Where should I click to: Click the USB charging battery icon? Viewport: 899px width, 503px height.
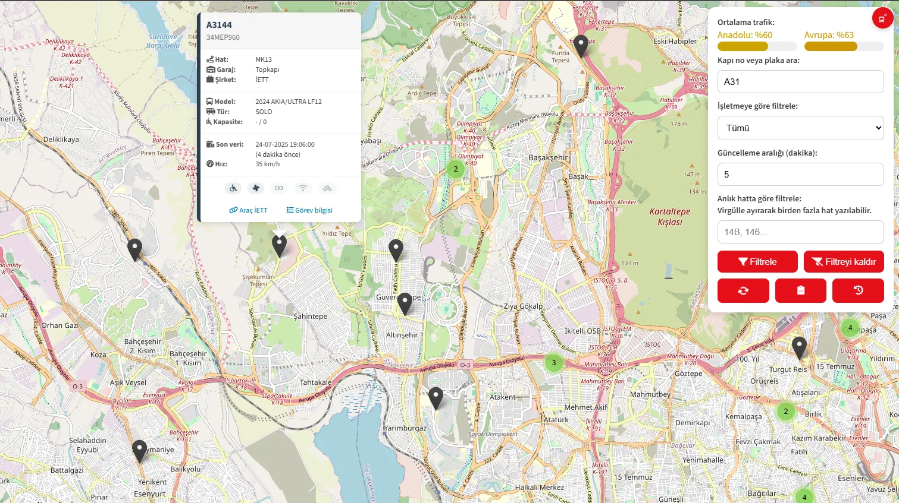point(279,188)
